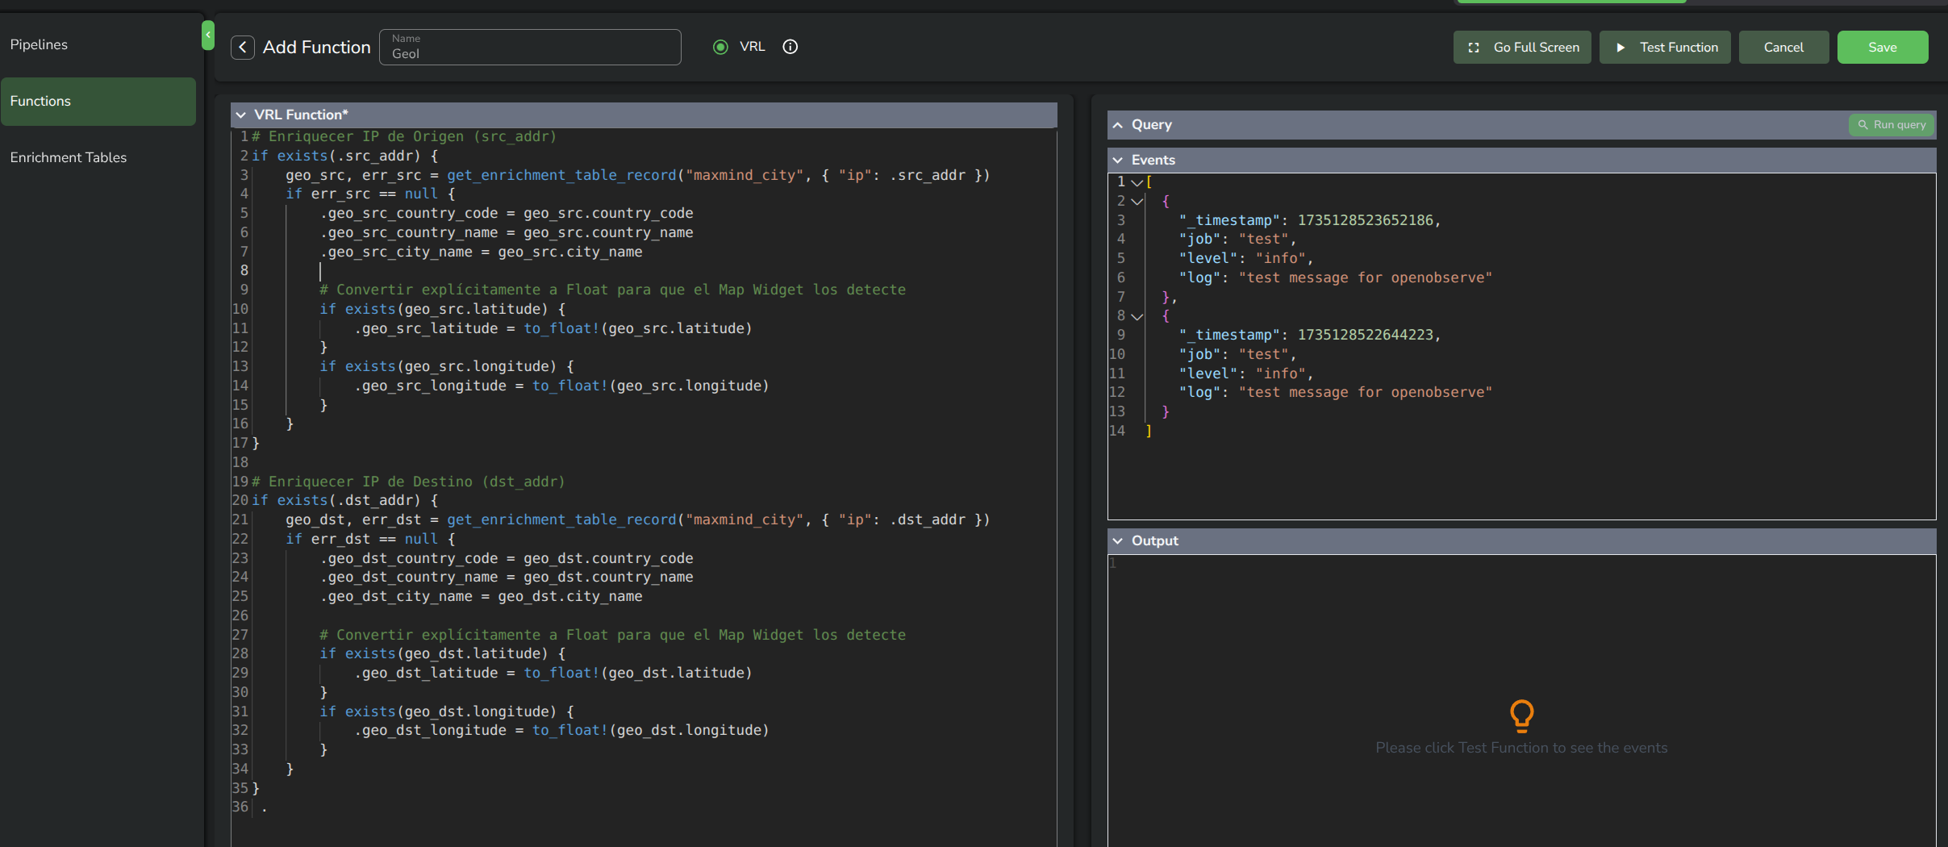
Task: Fold the events JSON array at line 1
Action: [1137, 182]
